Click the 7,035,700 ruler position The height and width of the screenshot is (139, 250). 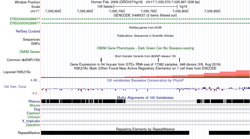pyautogui.click(x=116, y=11)
